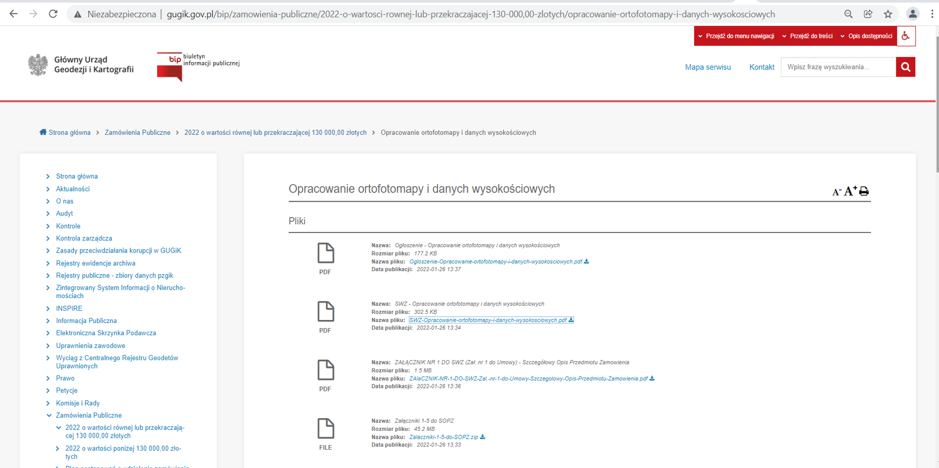Click the red search magnifier button
Image resolution: width=939 pixels, height=468 pixels.
tap(905, 67)
